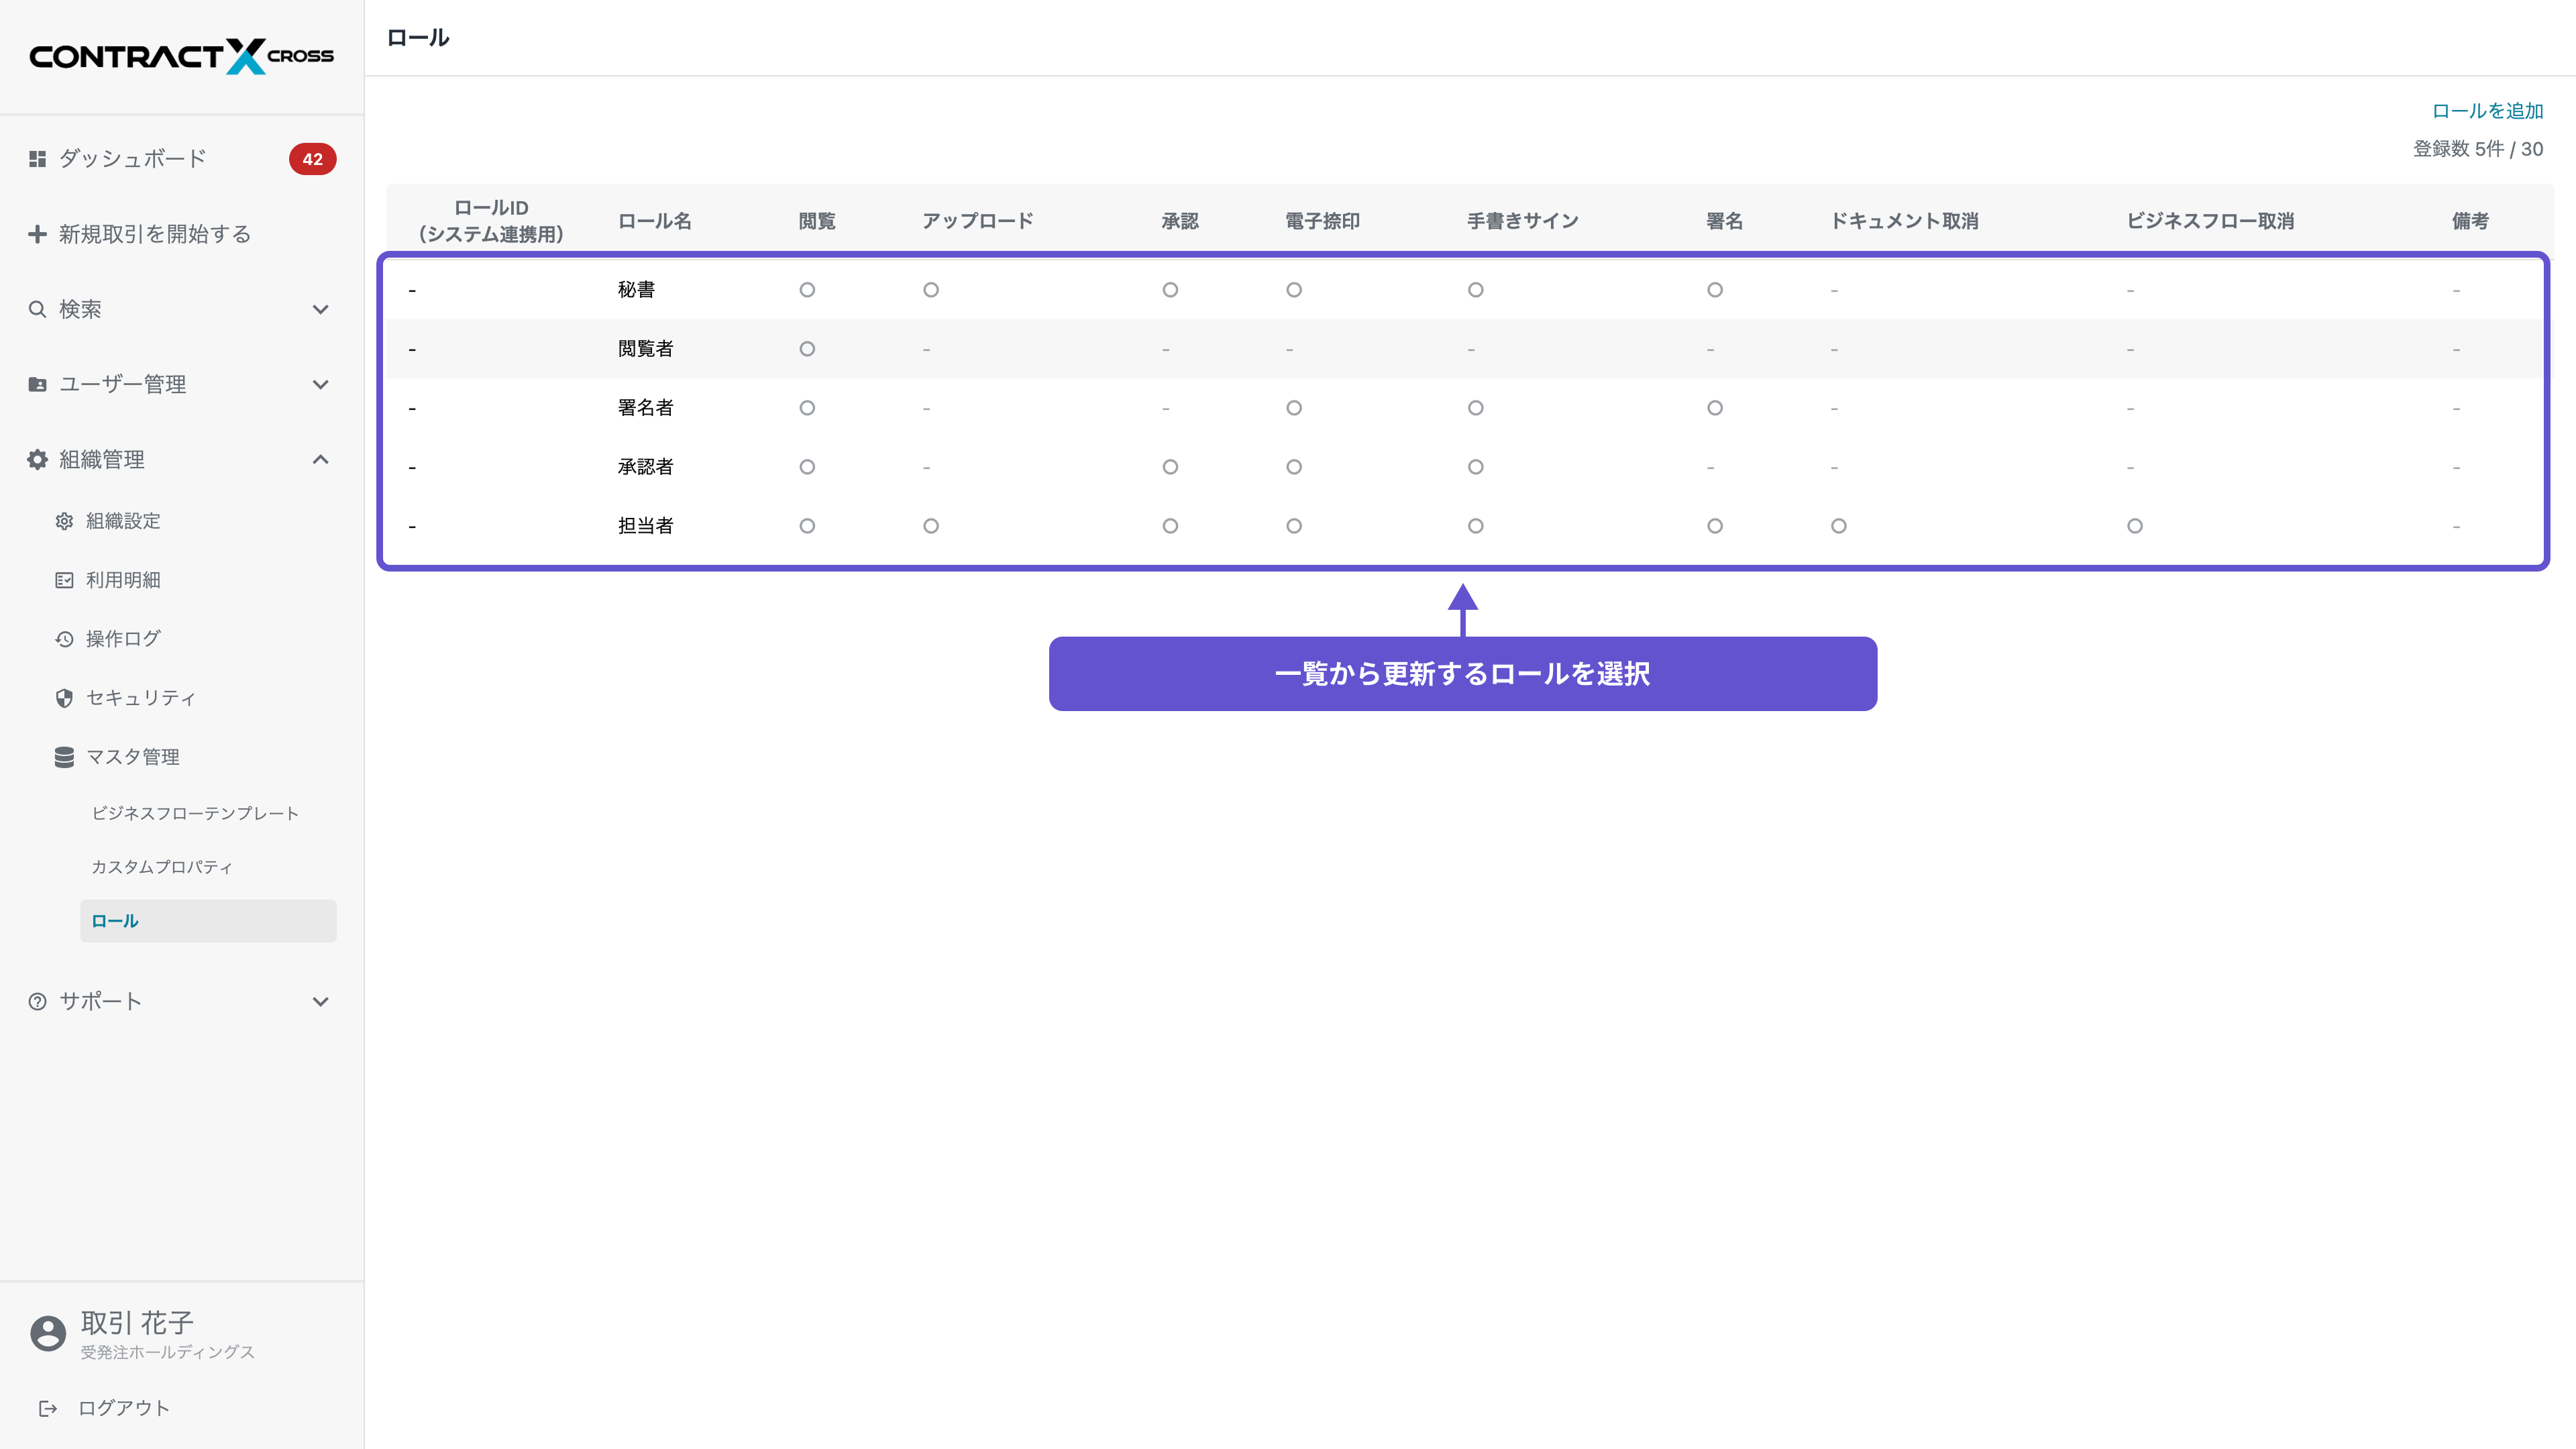The image size is (2576, 1449).
Task: Open カスタムプロパティ menu item
Action: click(162, 867)
